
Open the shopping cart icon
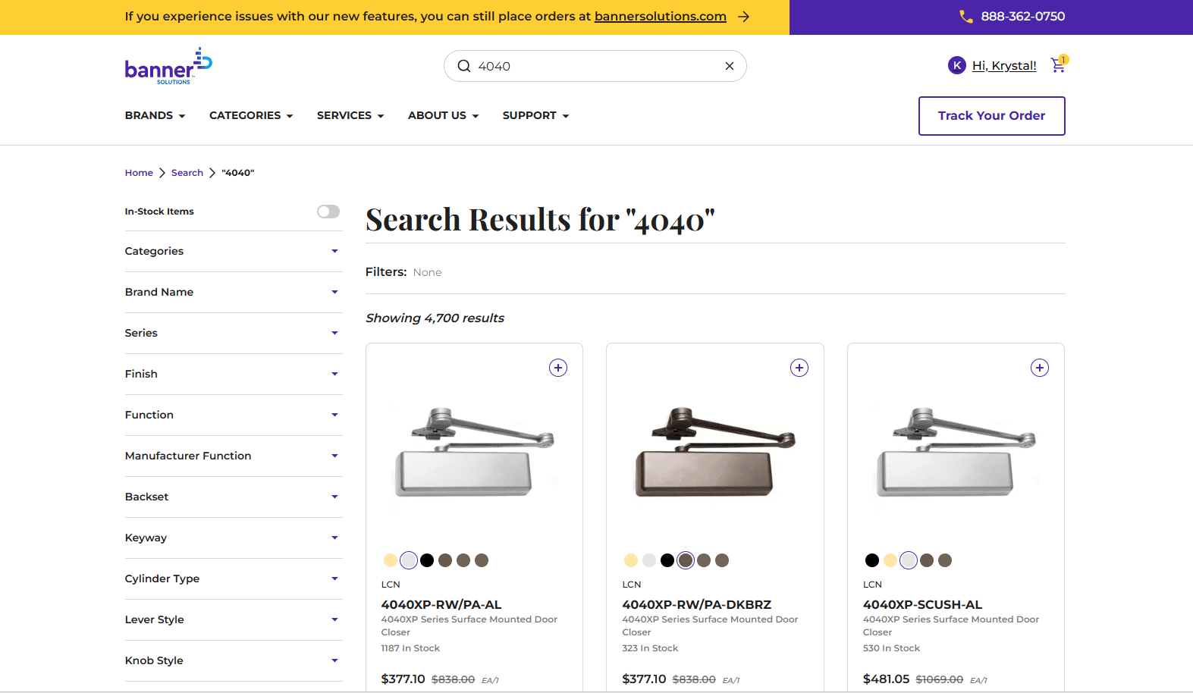tap(1058, 65)
